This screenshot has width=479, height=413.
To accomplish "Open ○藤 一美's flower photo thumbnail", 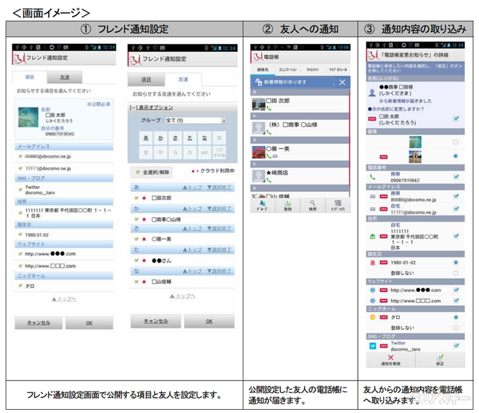I will 259,152.
